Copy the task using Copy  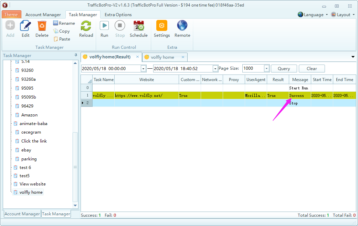tap(62, 31)
